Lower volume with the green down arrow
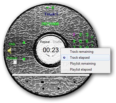This screenshot has height=103, width=116. (x=24, y=59)
